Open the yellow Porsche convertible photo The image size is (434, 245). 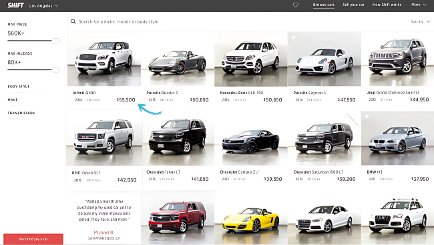(x=251, y=218)
